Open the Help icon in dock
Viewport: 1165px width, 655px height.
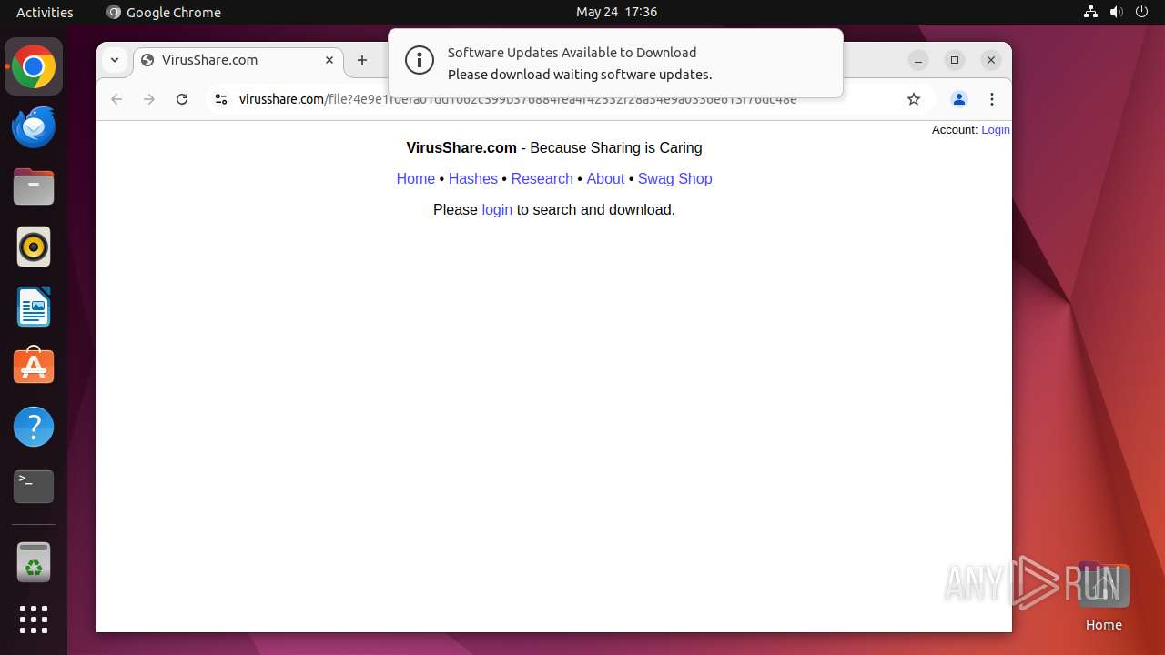coord(34,427)
